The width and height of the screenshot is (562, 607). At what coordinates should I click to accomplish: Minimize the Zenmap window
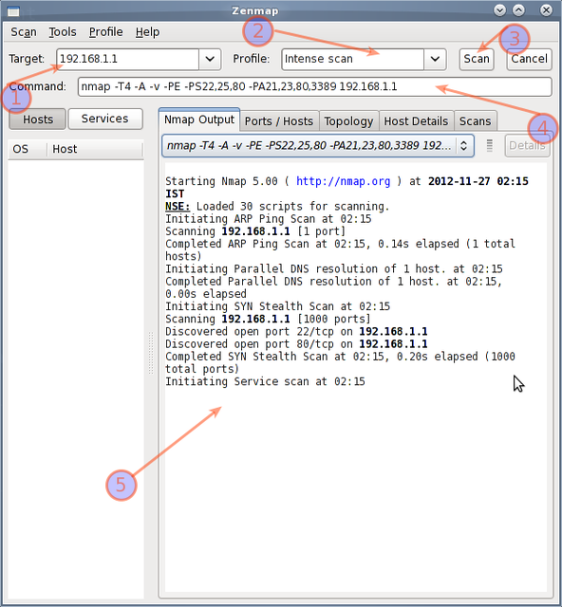500,10
